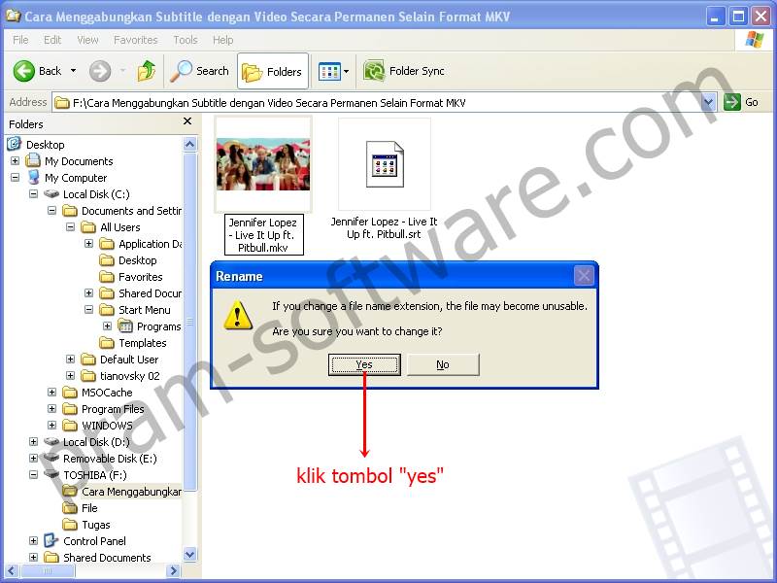Image resolution: width=777 pixels, height=583 pixels.
Task: Select the Jennifer Lopez .srt subtitle file icon
Action: coord(383,165)
